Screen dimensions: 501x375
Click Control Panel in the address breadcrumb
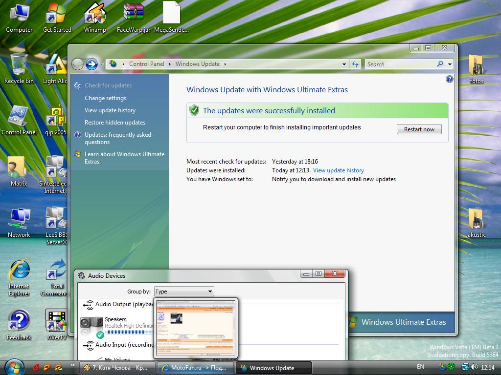(147, 64)
